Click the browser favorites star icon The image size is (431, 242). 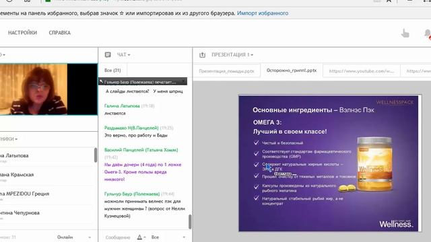tap(389, 1)
